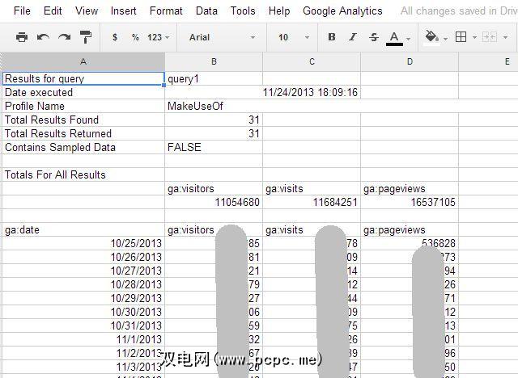Select column D header

pyautogui.click(x=410, y=61)
